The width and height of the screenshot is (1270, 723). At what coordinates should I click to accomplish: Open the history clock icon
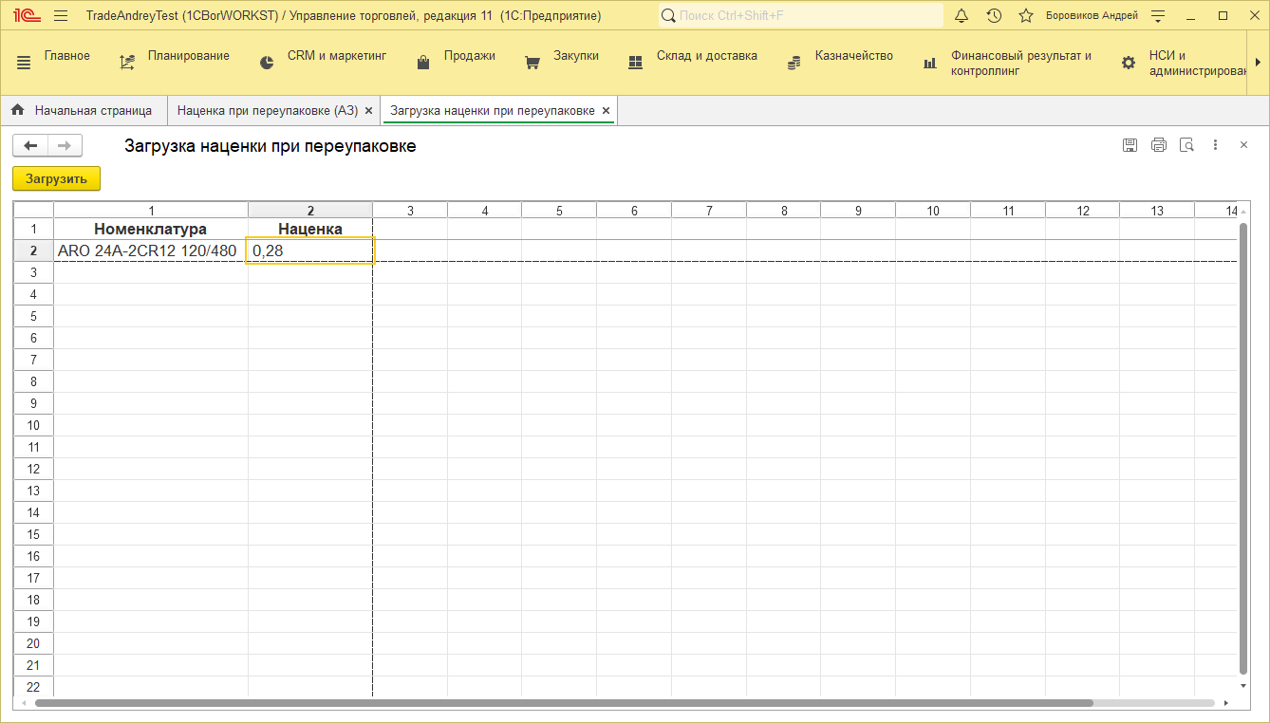click(x=994, y=16)
